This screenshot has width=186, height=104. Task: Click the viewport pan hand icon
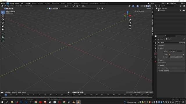[130, 23]
